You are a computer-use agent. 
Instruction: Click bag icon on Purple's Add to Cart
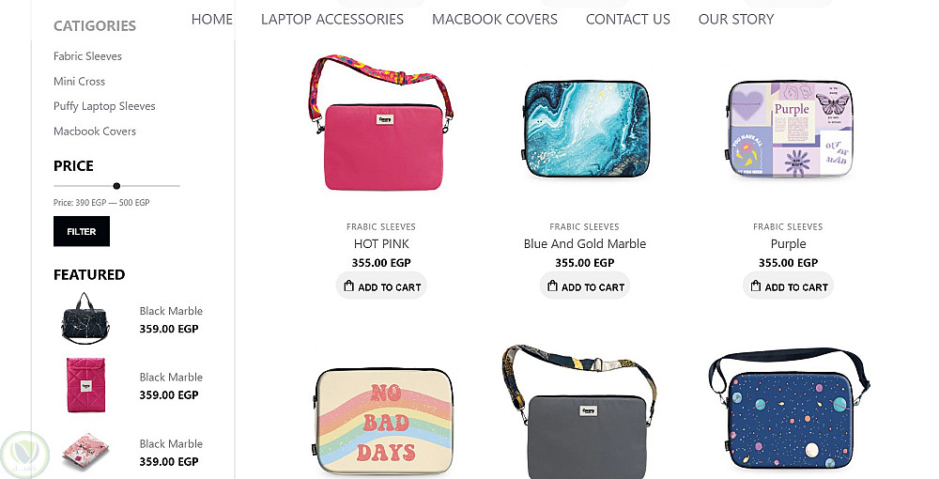tap(756, 286)
